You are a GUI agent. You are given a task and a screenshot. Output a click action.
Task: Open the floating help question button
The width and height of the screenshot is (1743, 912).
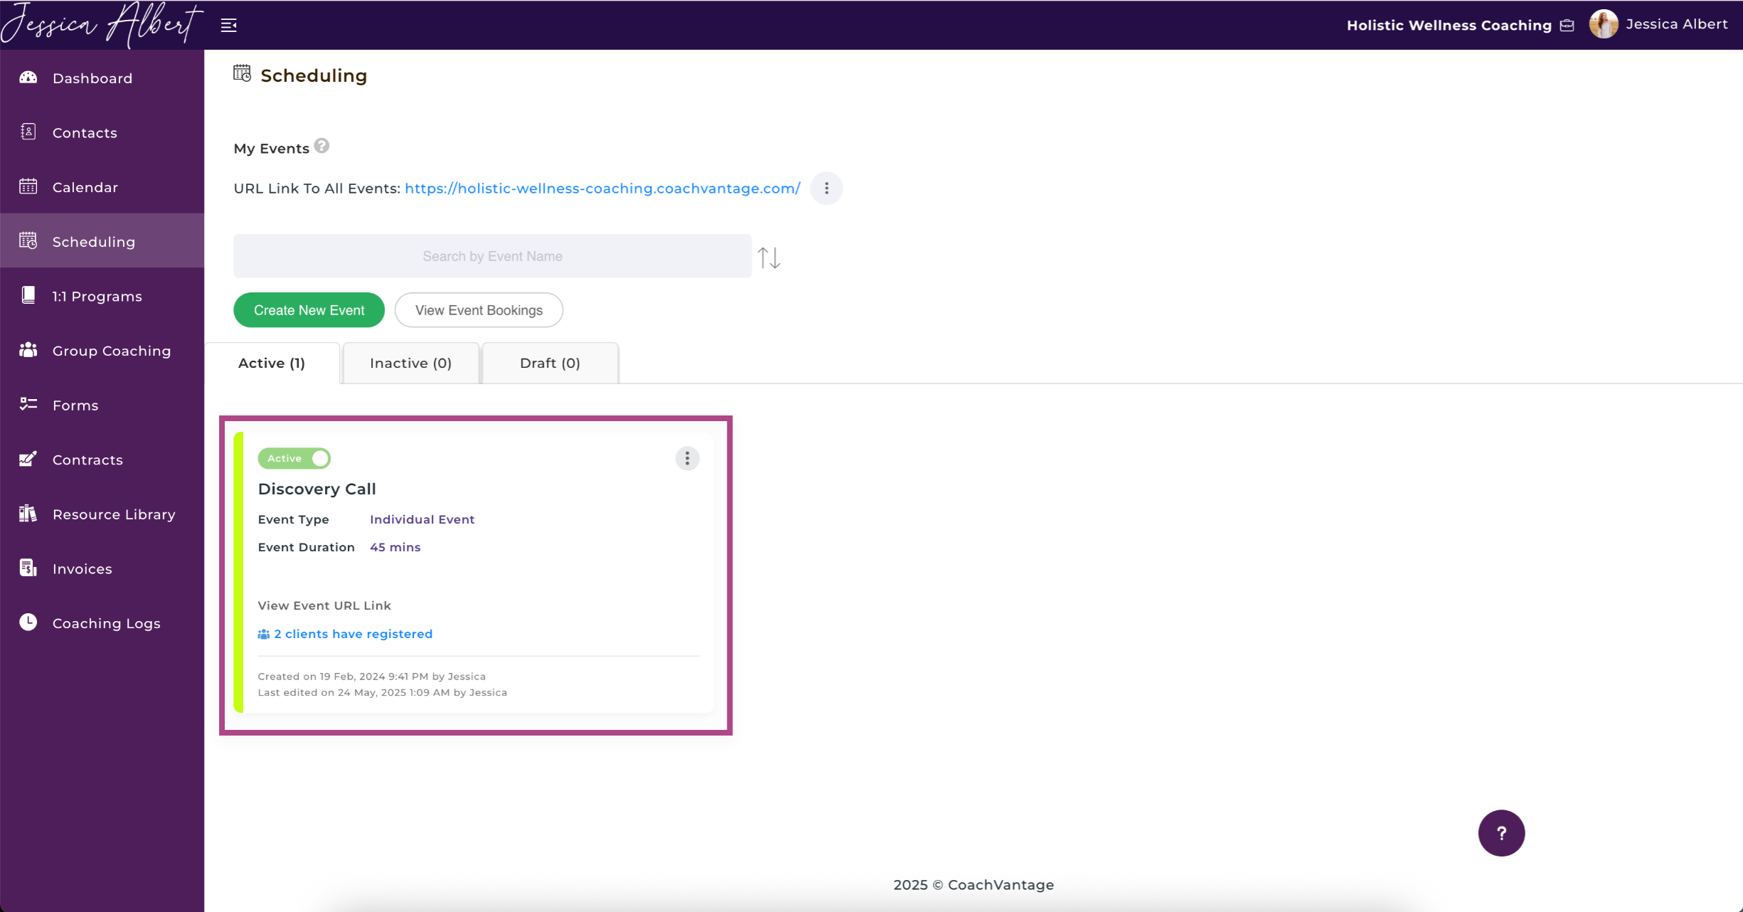point(1501,833)
